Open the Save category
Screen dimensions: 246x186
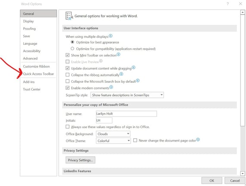pyautogui.click(x=38, y=36)
